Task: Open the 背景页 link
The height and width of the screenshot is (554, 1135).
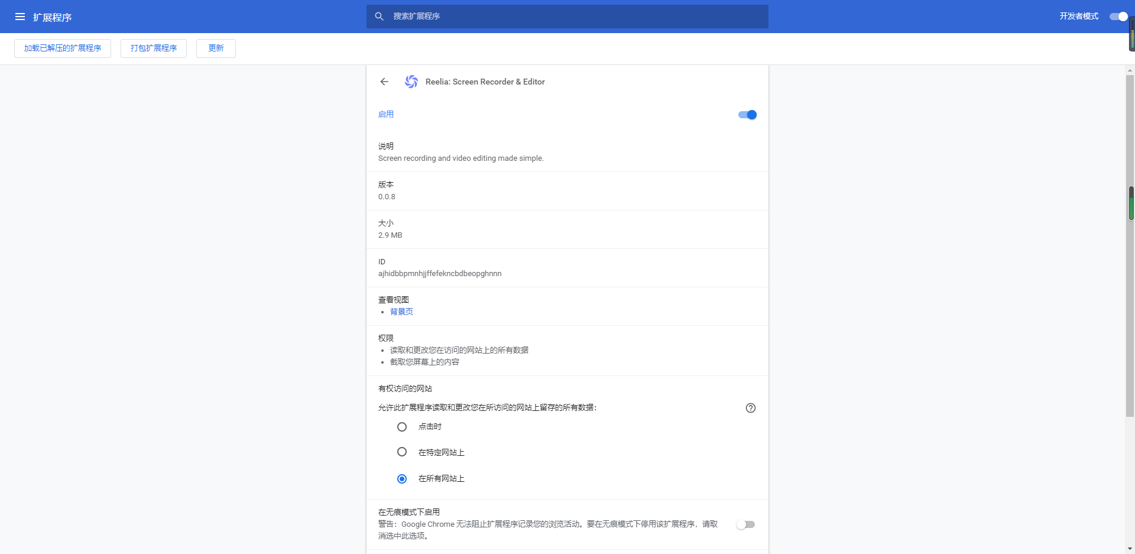Action: (401, 312)
